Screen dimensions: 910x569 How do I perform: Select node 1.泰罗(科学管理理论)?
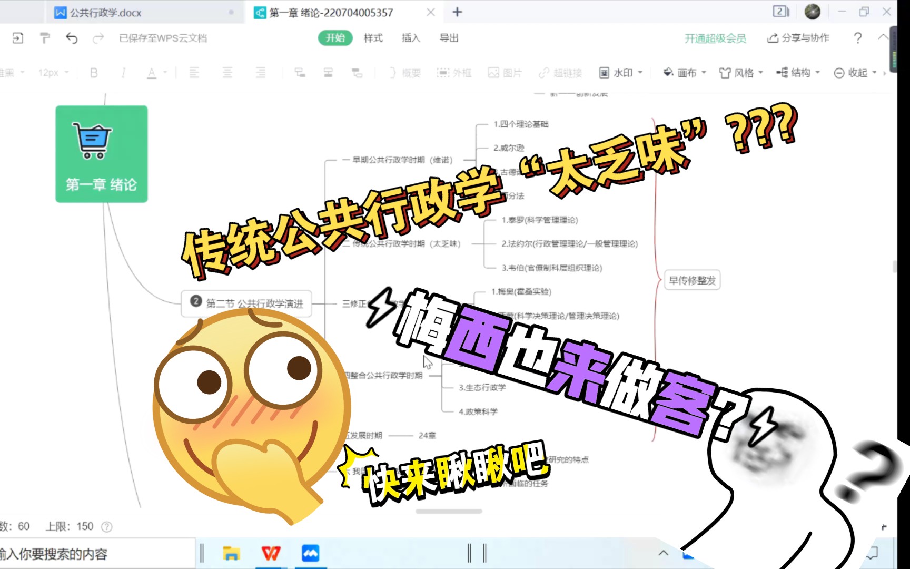pos(540,220)
